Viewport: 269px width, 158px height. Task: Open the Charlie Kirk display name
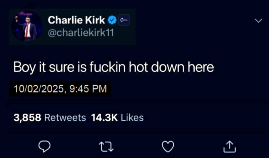point(76,20)
